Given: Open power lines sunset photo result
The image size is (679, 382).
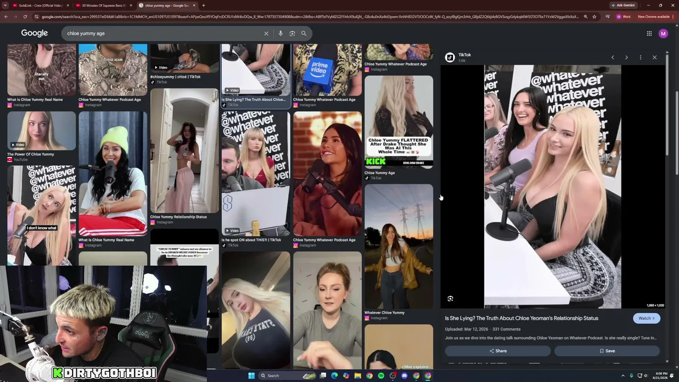Looking at the screenshot, I should (x=398, y=246).
